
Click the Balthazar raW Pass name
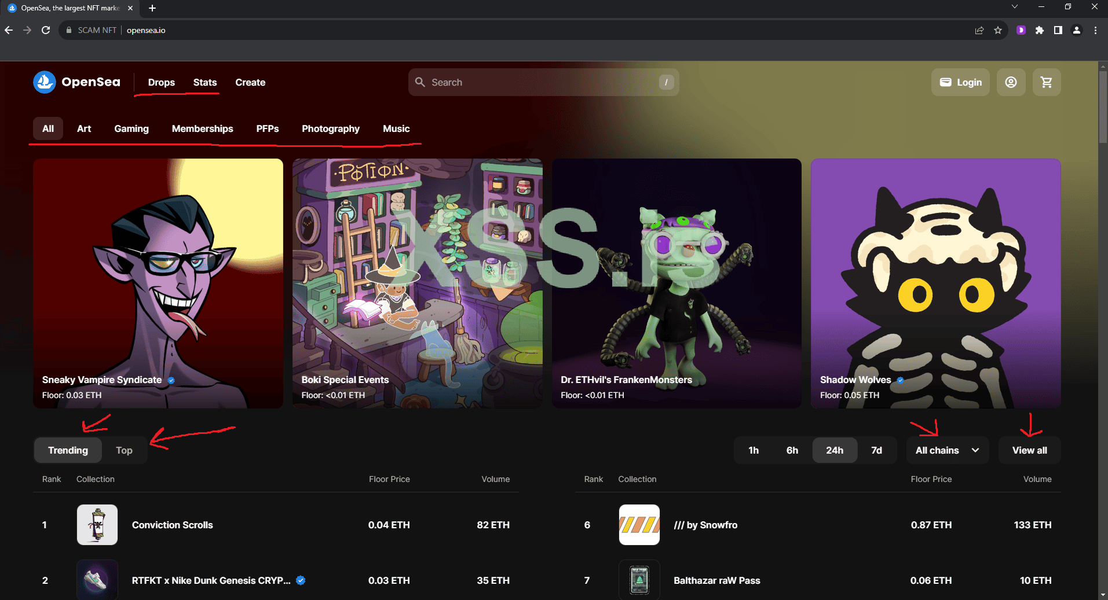(717, 580)
